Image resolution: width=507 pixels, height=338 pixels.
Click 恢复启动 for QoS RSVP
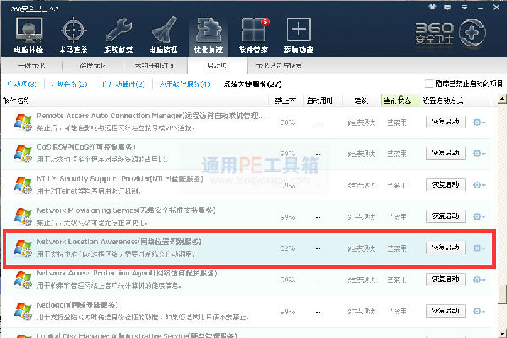445,153
